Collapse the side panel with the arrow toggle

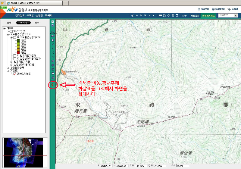click(52, 85)
